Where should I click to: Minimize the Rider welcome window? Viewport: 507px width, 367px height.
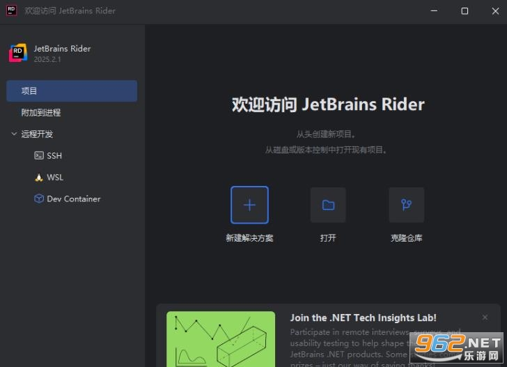[434, 10]
